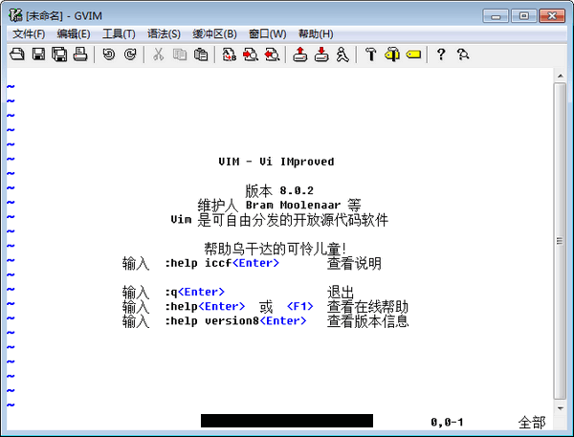Open help with question mark icon
The width and height of the screenshot is (574, 437).
(x=441, y=55)
